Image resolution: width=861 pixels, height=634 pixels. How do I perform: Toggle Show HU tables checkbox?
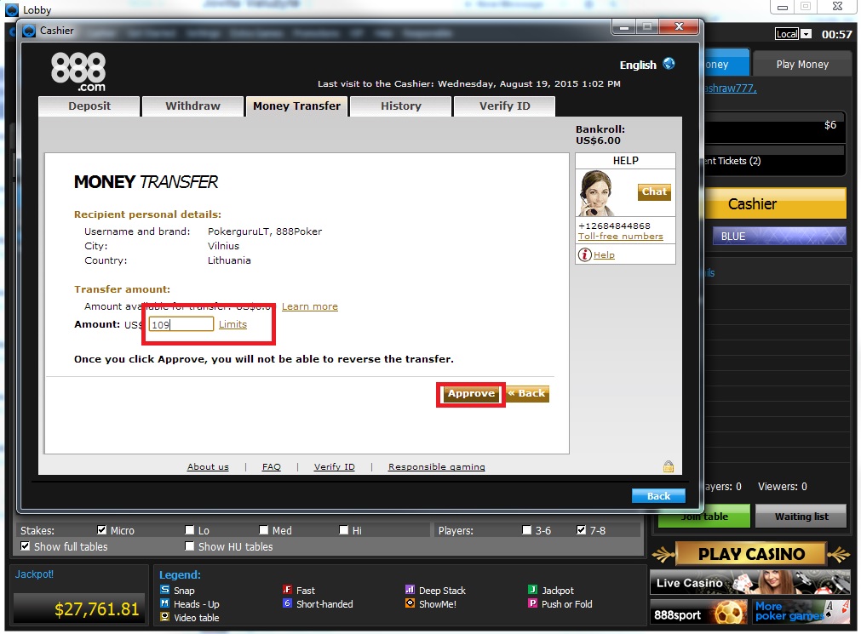coord(189,546)
